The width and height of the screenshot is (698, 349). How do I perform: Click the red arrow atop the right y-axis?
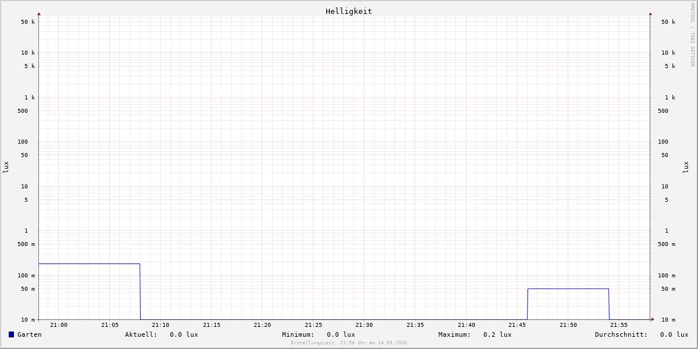650,13
